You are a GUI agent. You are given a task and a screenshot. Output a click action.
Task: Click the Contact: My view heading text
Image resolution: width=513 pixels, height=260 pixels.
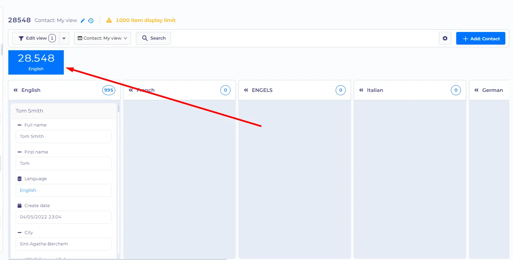[x=56, y=20]
